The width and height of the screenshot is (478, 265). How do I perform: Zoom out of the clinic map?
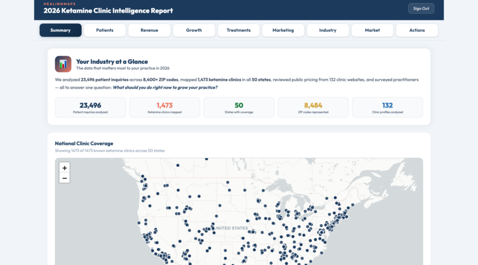click(x=64, y=178)
